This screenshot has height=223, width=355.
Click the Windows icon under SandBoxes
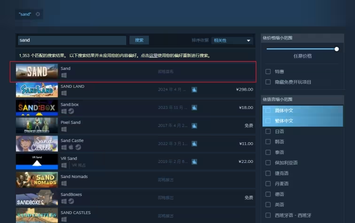(64, 201)
